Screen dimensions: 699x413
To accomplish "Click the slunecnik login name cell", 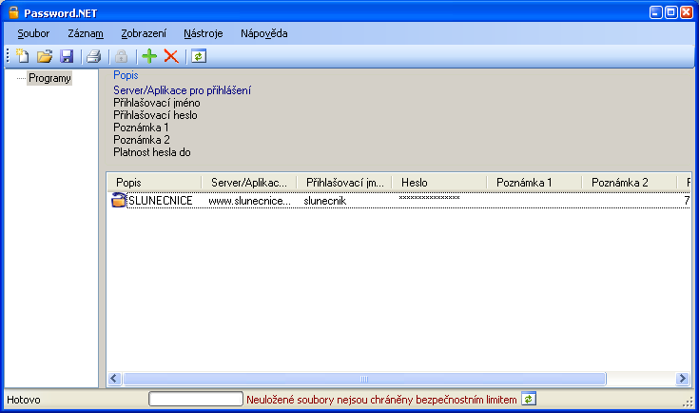I will tap(325, 201).
